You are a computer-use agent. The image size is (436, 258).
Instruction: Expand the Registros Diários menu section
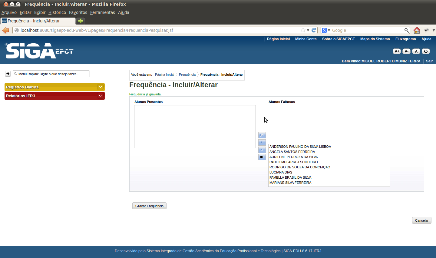tap(100, 87)
